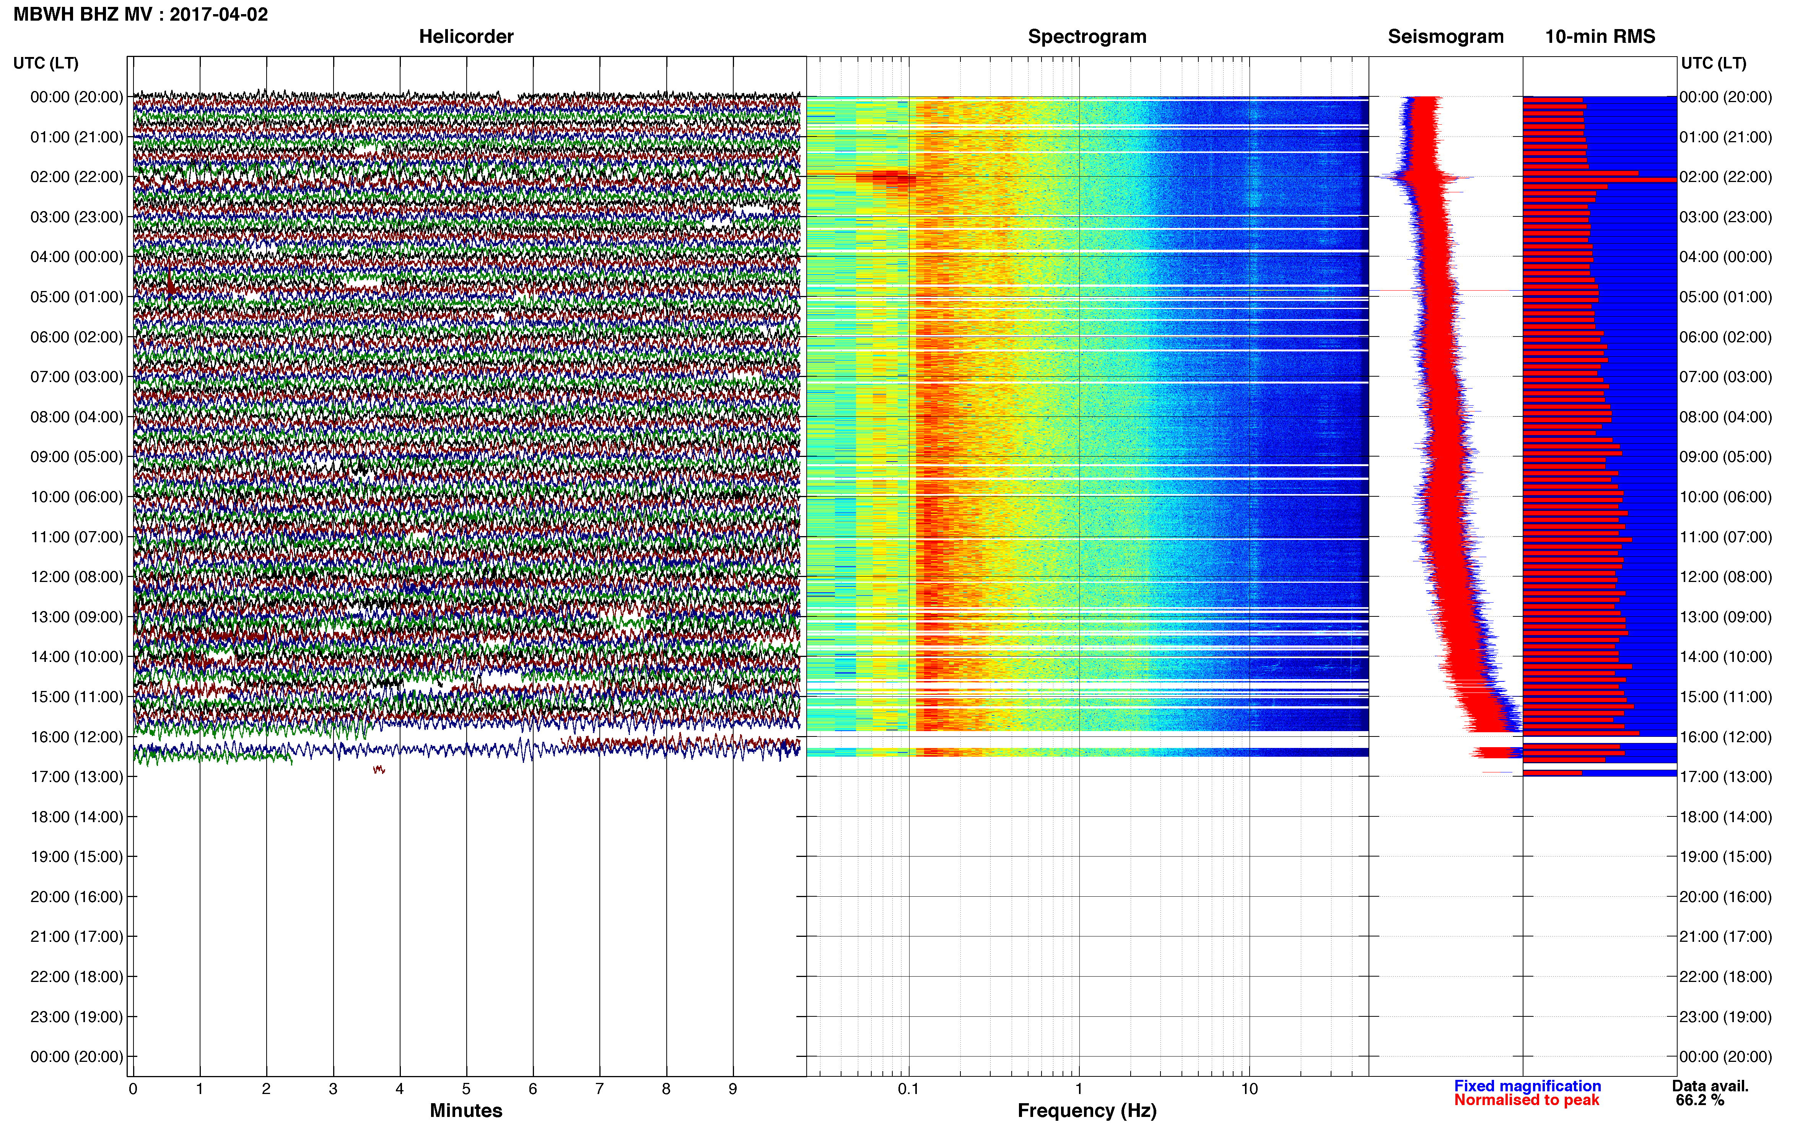
Task: Click the right 'UTC (LT)' axis header
Action: point(1713,63)
